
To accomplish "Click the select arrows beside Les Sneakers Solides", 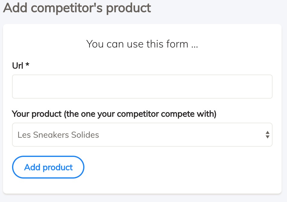I will tap(267, 135).
